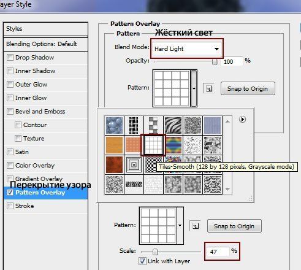Open Blending Options: Default
Screen dimensions: 301x270
pos(45,44)
